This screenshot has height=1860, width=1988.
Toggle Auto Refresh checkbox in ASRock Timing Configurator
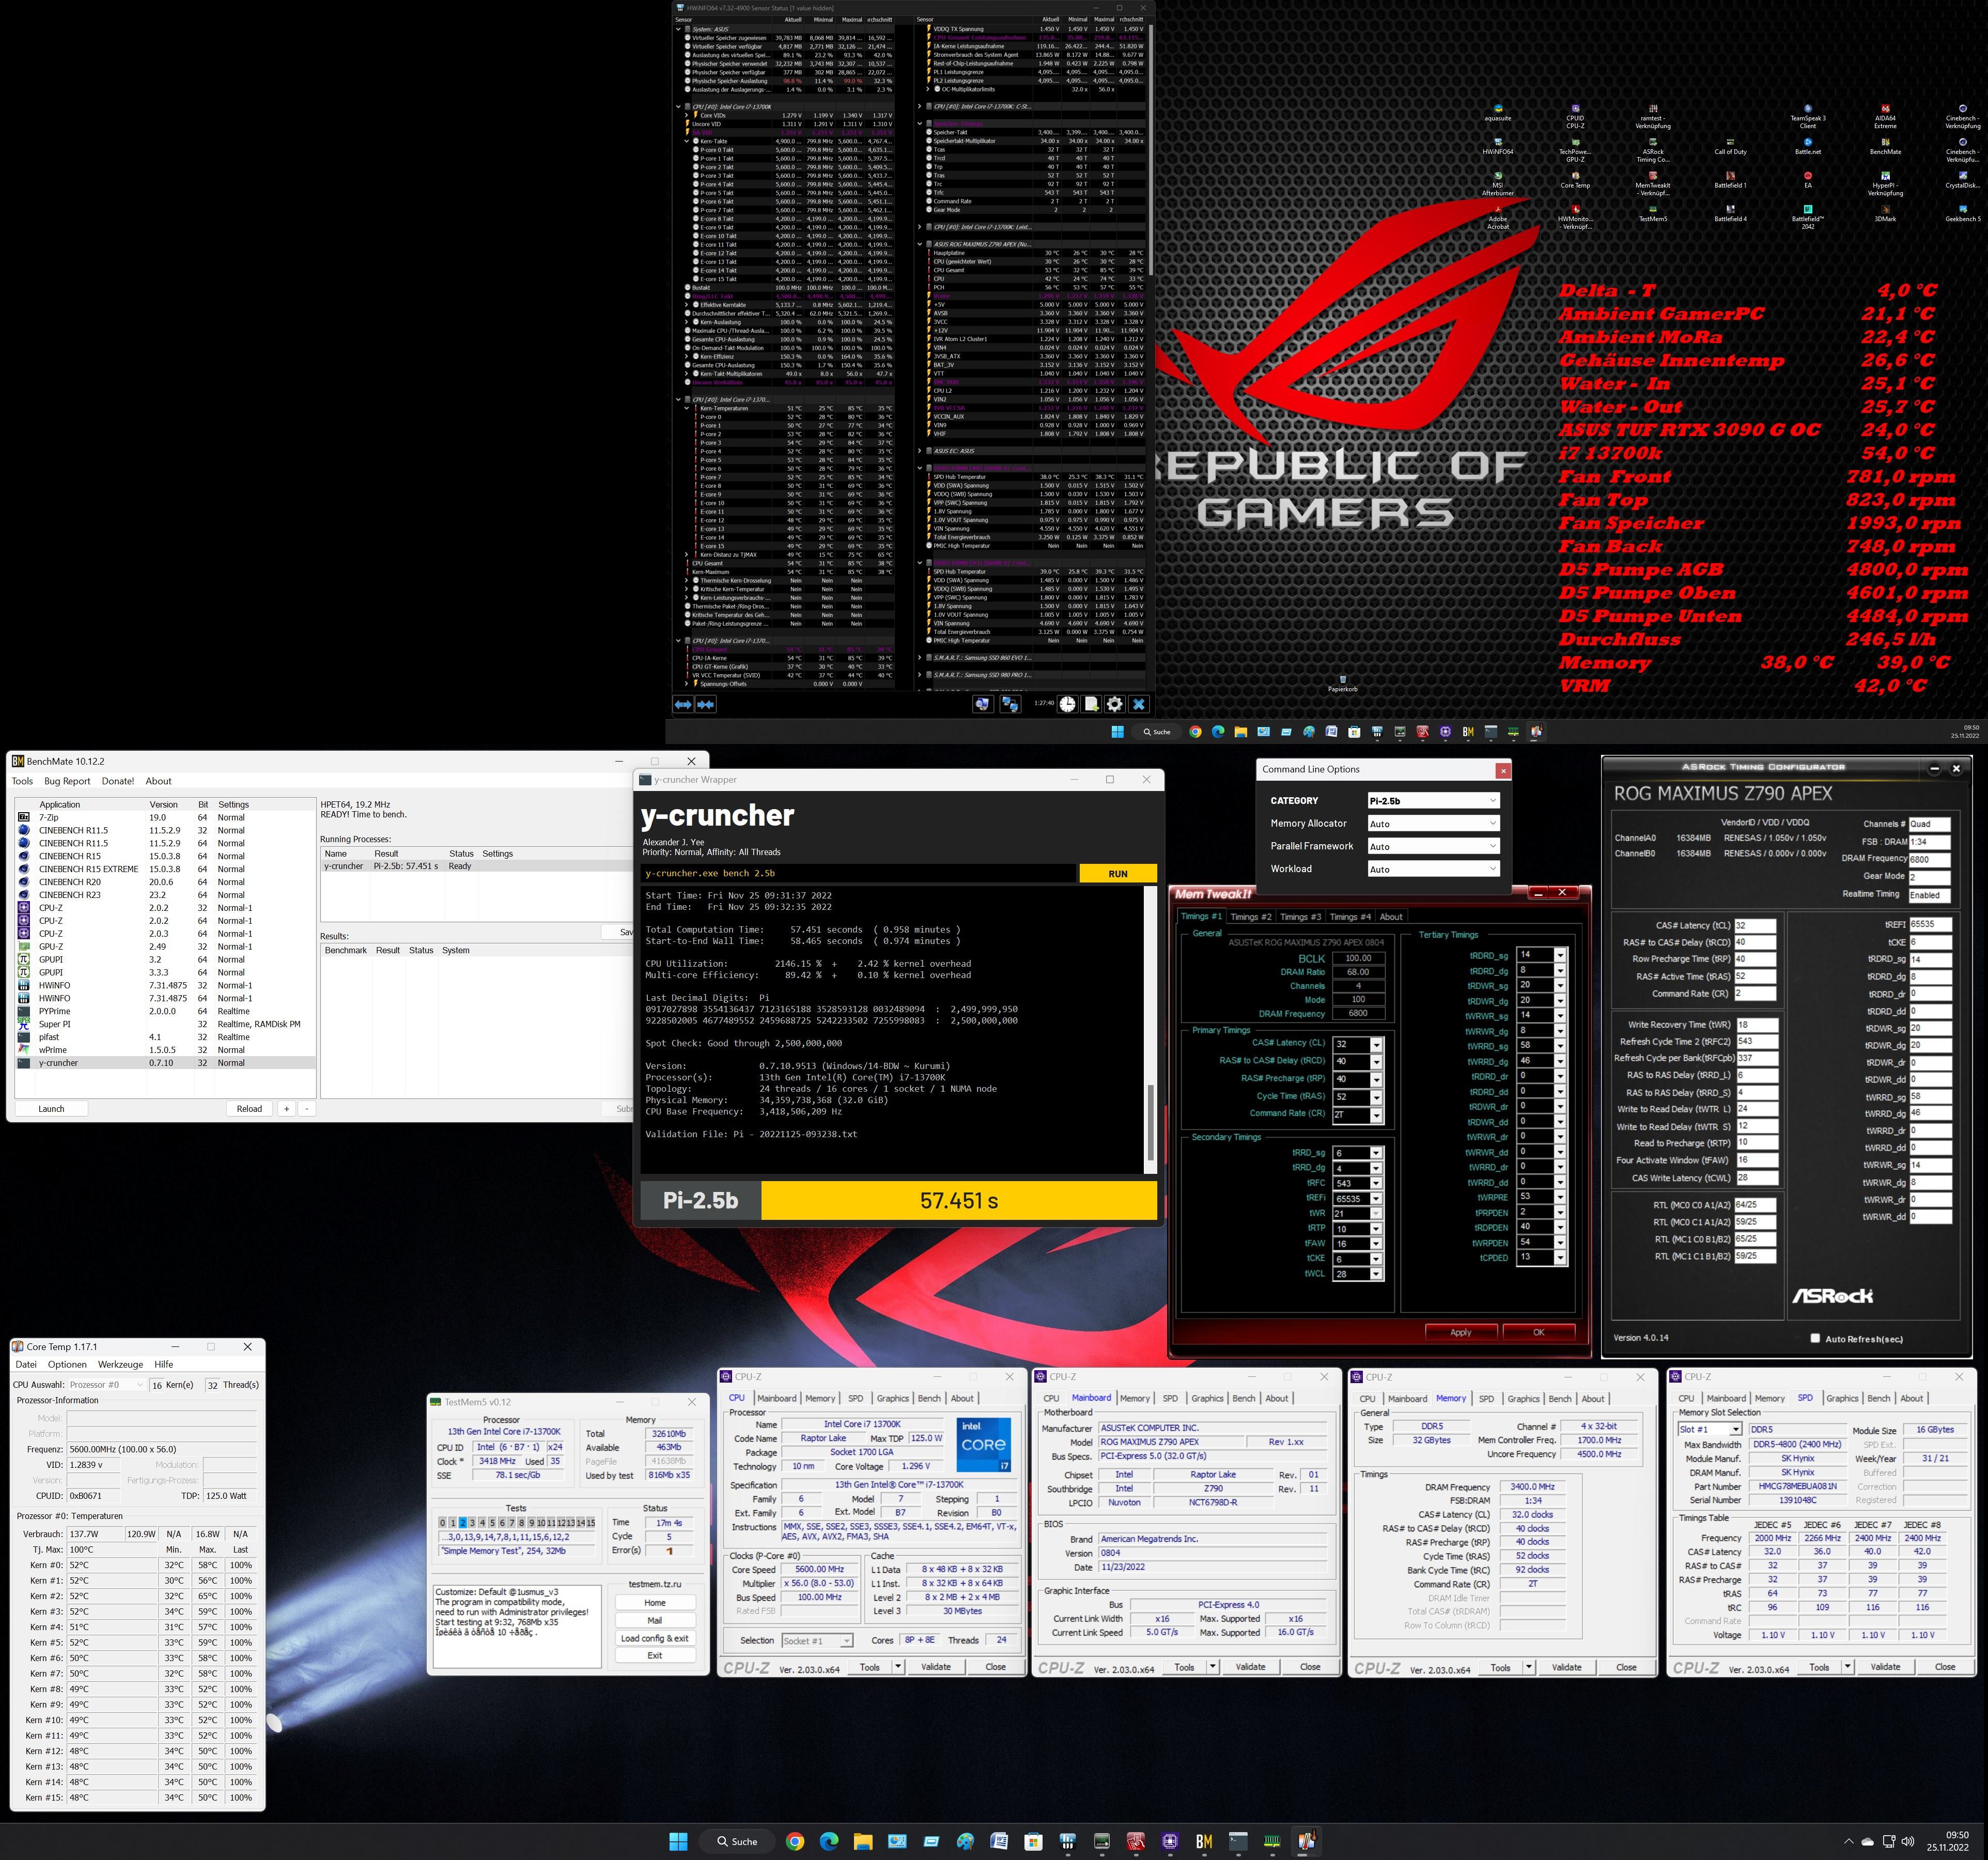(x=1815, y=1338)
